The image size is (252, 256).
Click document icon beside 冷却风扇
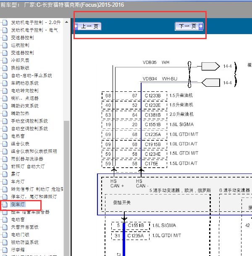coord(5,60)
